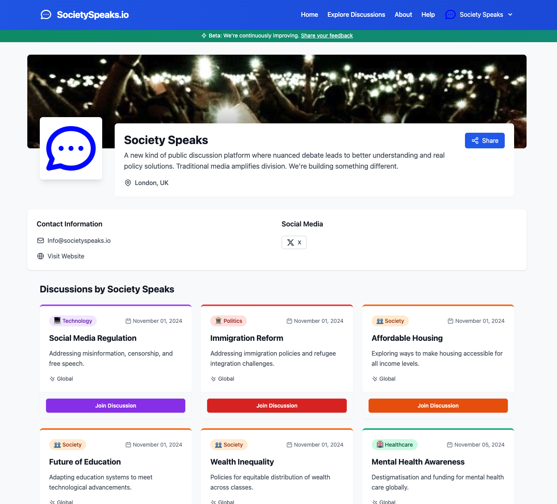The width and height of the screenshot is (557, 504).
Task: Click the Society Speaks profile avatar image
Action: click(71, 148)
